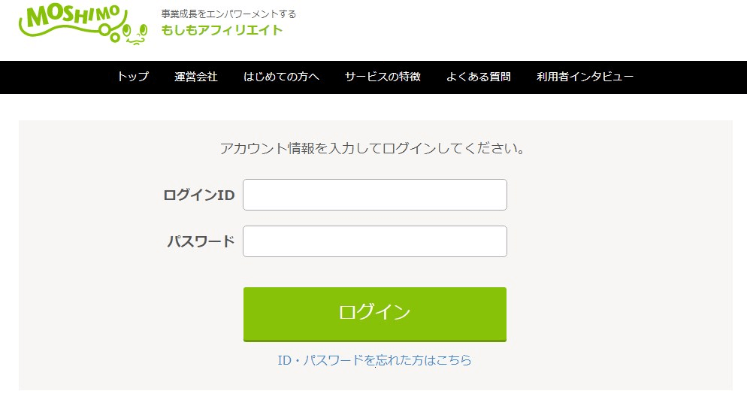Open the はじめての方へ menu item
747x397 pixels.
pos(281,77)
